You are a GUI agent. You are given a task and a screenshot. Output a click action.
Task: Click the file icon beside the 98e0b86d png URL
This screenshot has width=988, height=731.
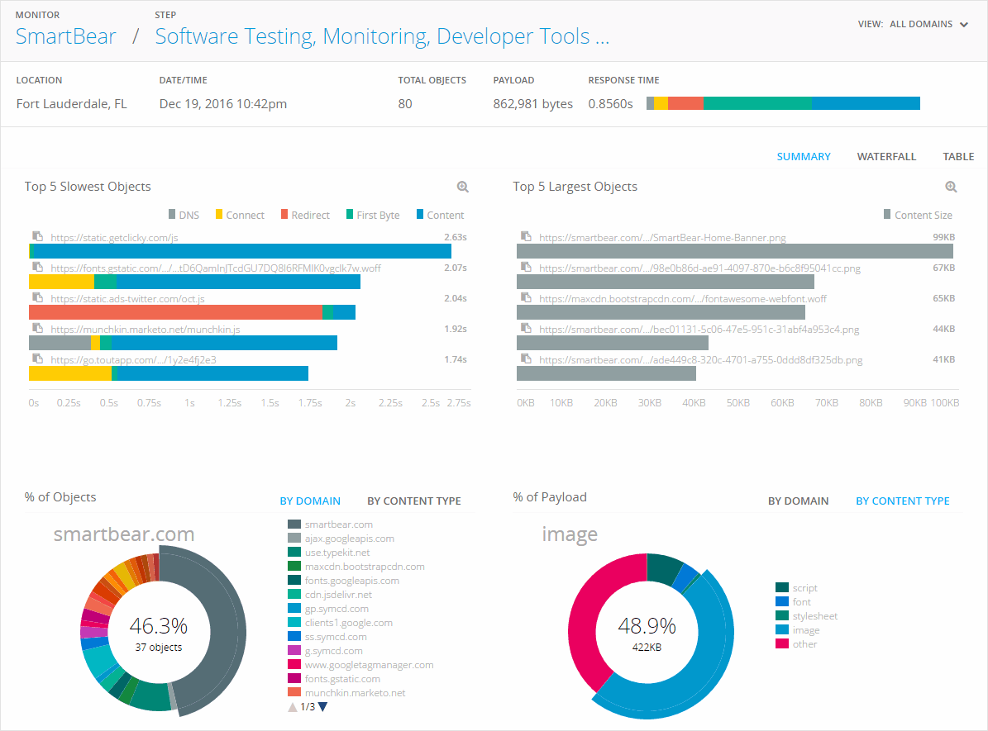click(526, 266)
